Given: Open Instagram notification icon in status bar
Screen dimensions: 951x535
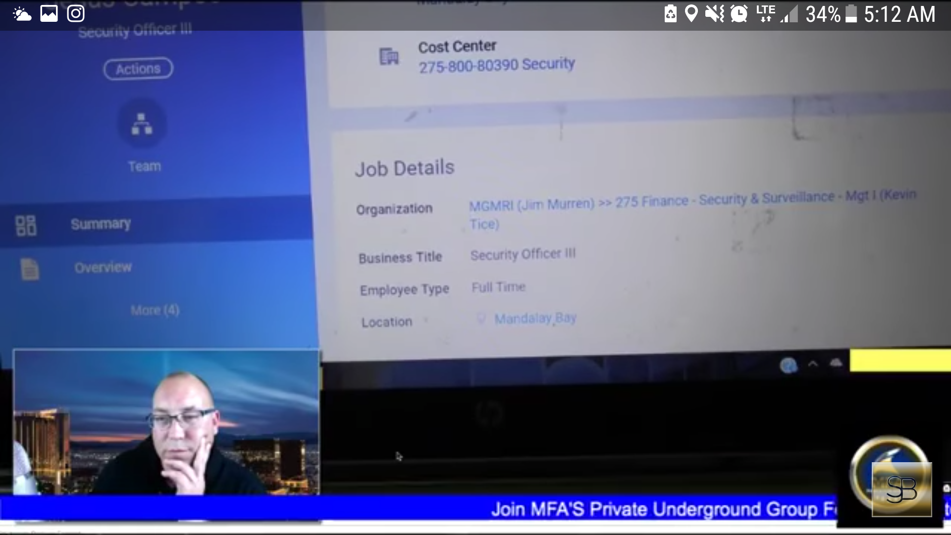Looking at the screenshot, I should (76, 13).
